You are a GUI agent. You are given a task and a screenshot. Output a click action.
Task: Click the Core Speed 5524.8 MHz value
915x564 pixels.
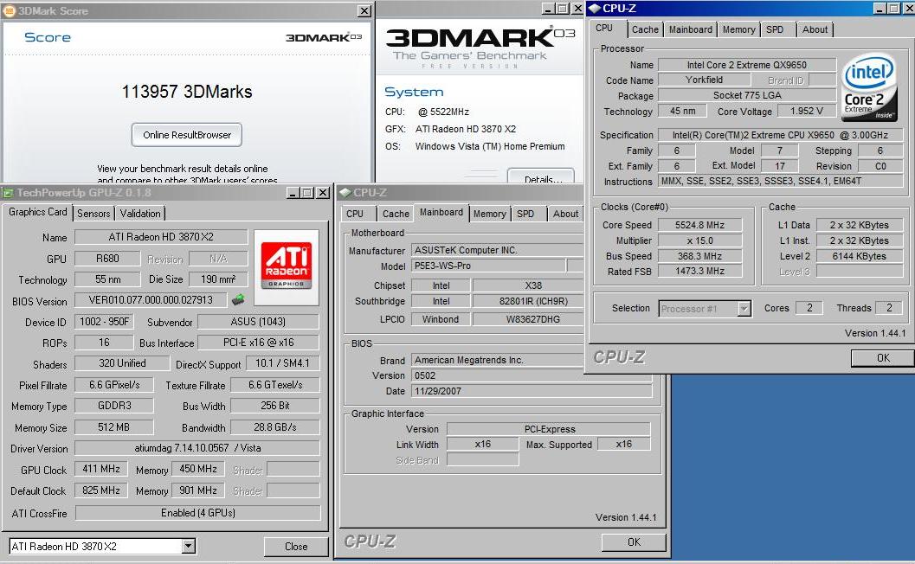pyautogui.click(x=699, y=225)
